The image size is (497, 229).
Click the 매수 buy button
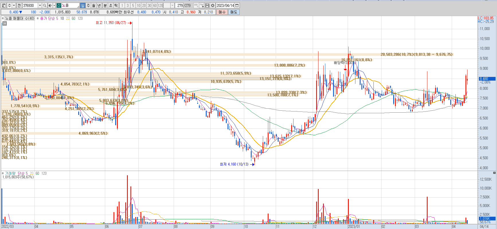click(x=222, y=12)
